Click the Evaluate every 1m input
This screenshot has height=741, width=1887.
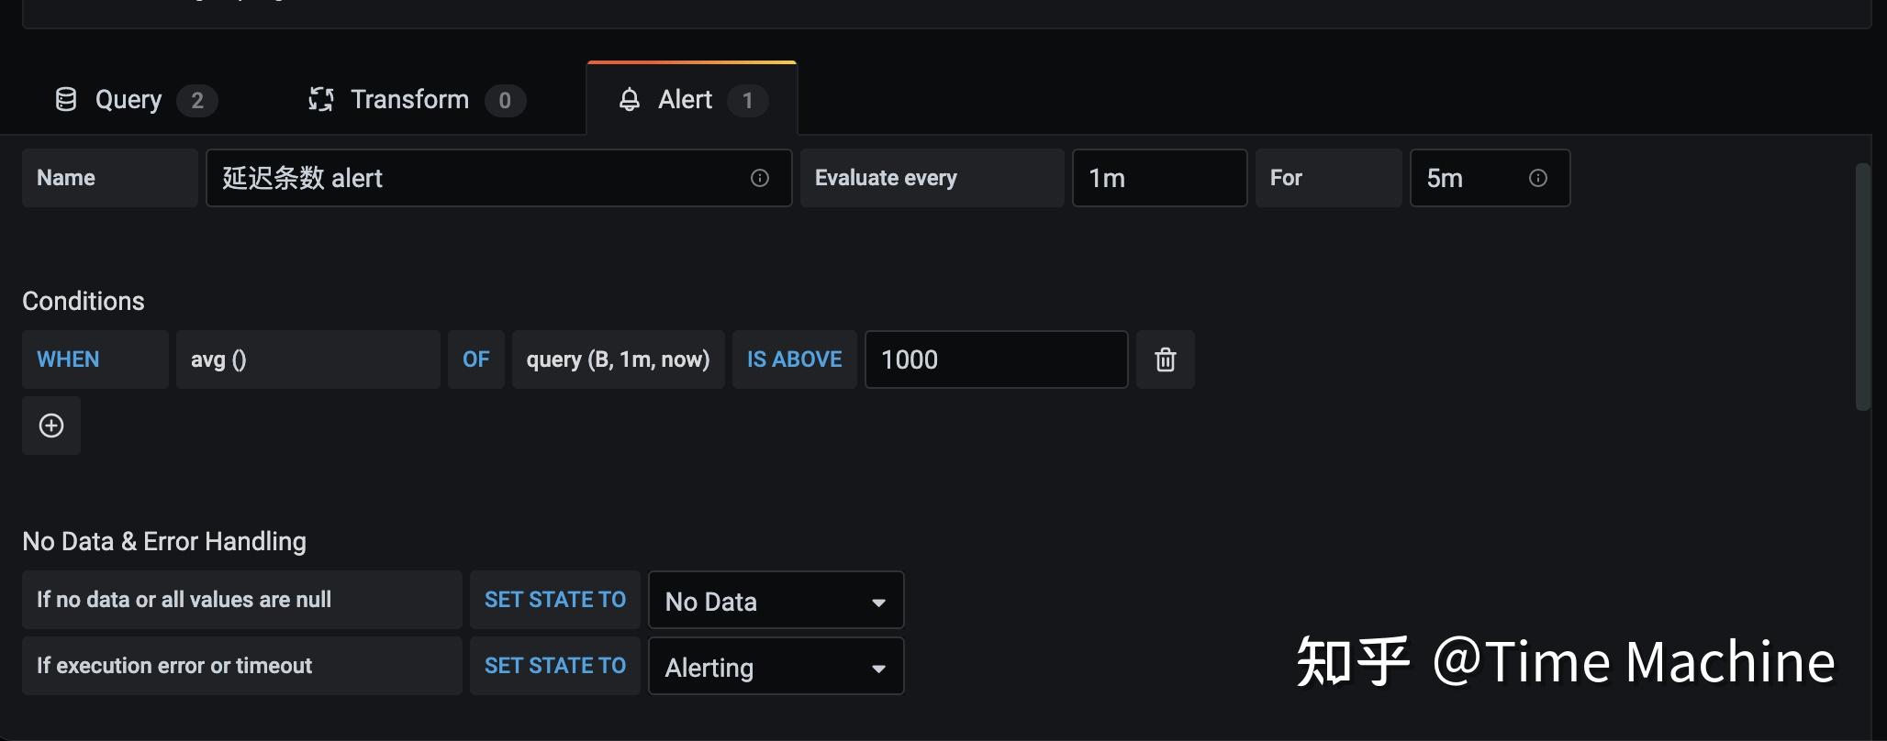coord(1158,178)
